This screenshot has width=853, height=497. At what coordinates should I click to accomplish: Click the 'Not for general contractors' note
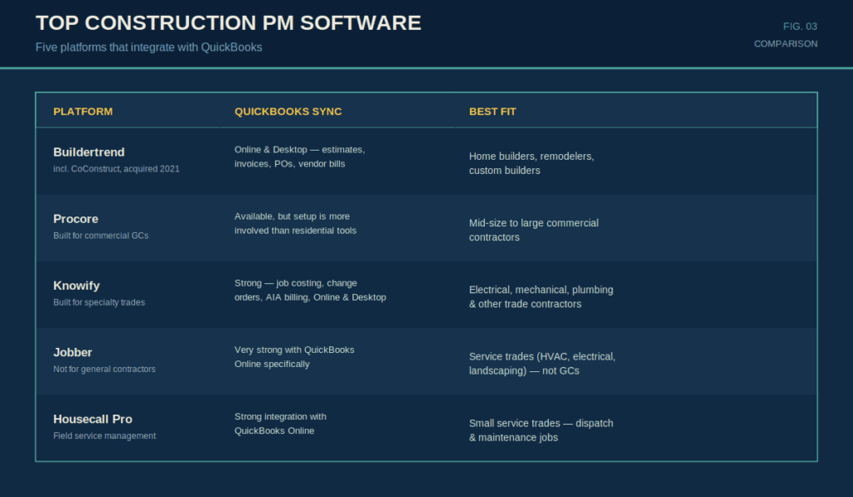pyautogui.click(x=104, y=370)
